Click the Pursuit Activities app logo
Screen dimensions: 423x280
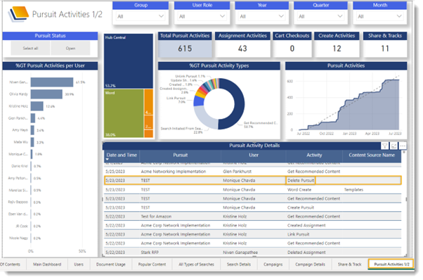click(x=18, y=14)
